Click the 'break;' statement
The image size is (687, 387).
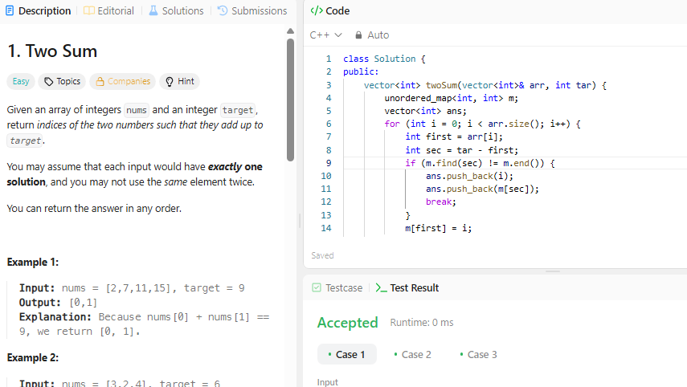(x=441, y=202)
